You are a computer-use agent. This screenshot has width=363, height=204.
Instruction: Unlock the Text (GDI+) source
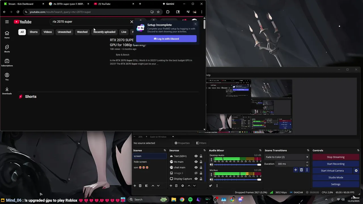[x=201, y=156]
